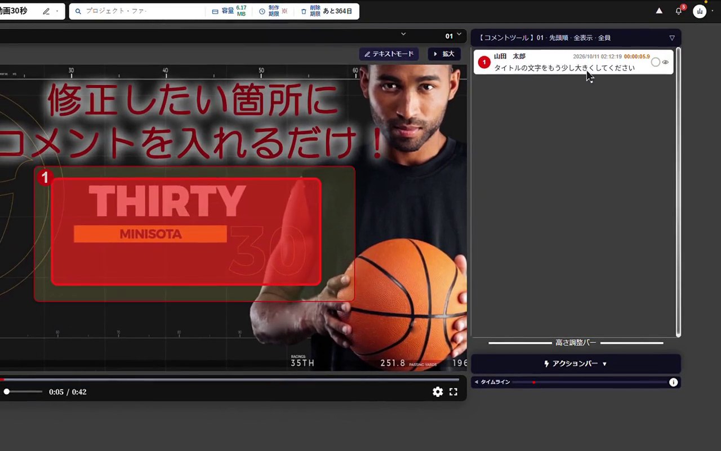721x451 pixels.
Task: Toggle fullscreen on video player
Action: (x=453, y=392)
